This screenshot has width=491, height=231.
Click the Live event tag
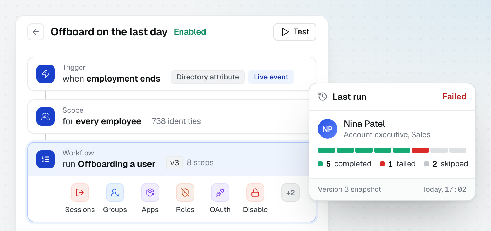pos(271,77)
